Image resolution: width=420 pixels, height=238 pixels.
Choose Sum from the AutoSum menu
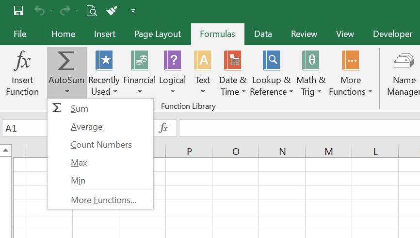click(x=100, y=109)
